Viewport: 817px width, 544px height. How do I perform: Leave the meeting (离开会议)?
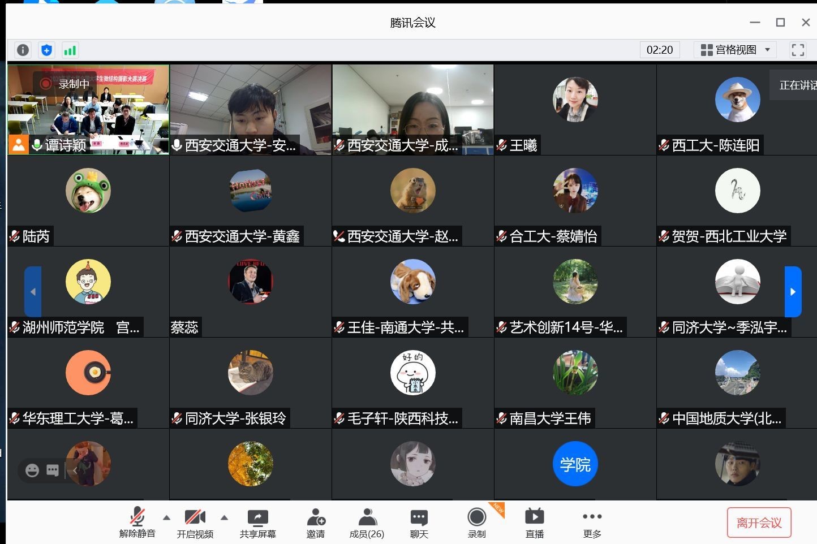[759, 523]
